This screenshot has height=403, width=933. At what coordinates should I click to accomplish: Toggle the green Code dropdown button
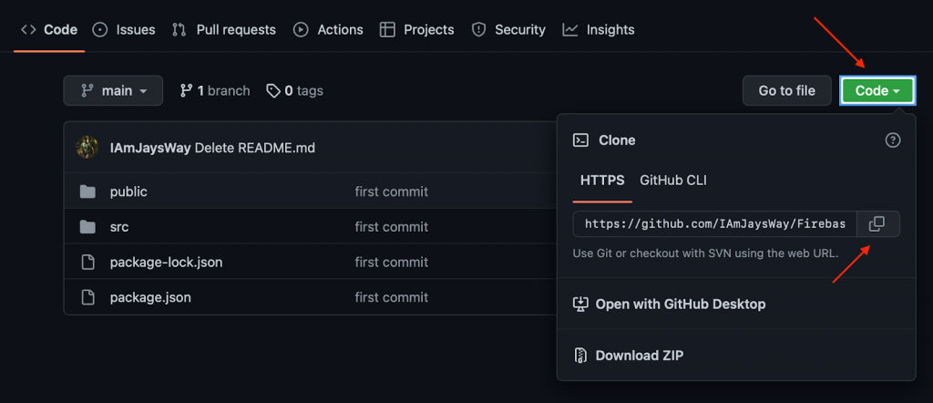[x=877, y=91]
